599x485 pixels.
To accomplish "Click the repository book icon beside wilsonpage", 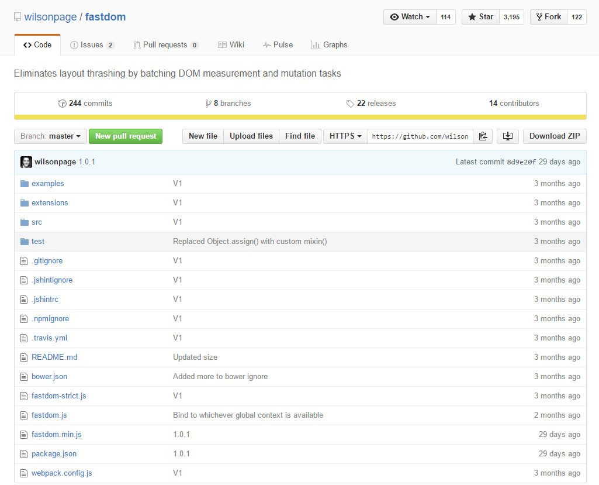I will click(x=17, y=17).
